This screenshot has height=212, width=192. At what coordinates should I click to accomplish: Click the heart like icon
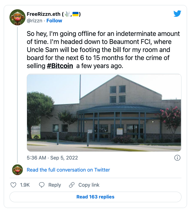click(x=13, y=185)
